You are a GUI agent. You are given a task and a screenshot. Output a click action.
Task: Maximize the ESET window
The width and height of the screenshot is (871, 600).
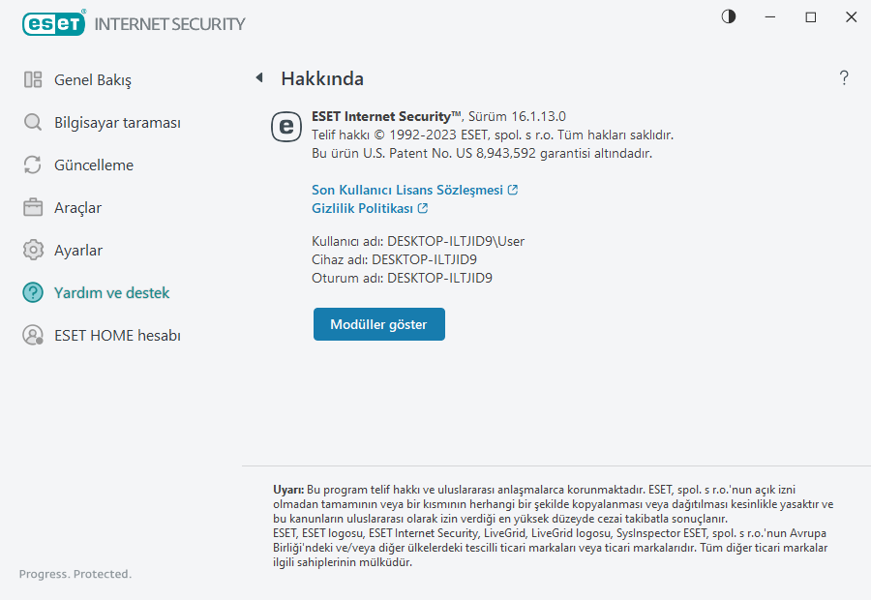point(811,17)
